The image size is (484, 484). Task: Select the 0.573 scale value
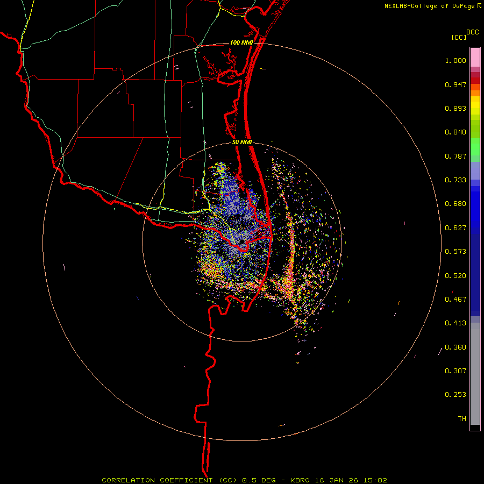[455, 252]
